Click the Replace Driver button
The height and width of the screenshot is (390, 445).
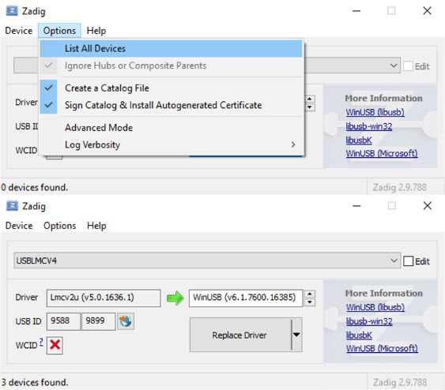(x=240, y=335)
